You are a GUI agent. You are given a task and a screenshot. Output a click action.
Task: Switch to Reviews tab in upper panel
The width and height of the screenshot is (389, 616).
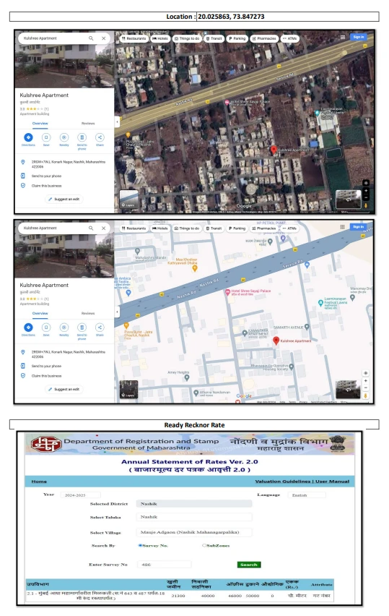click(88, 124)
